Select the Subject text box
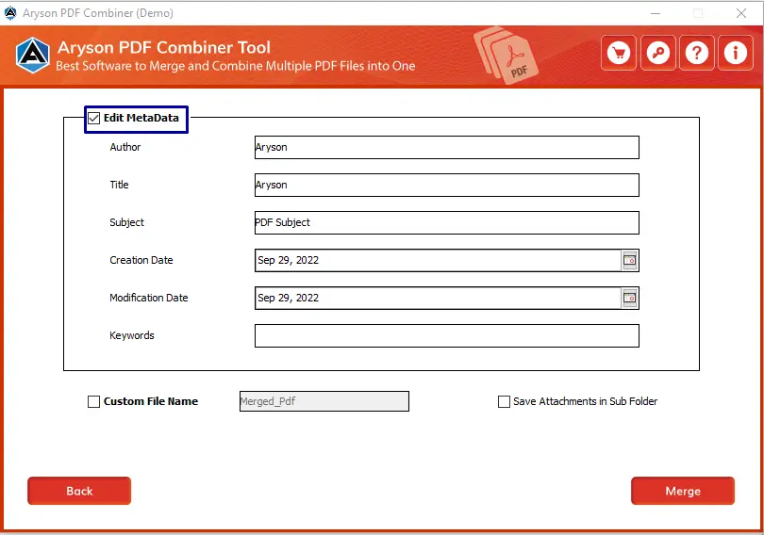The width and height of the screenshot is (764, 535). click(x=446, y=223)
